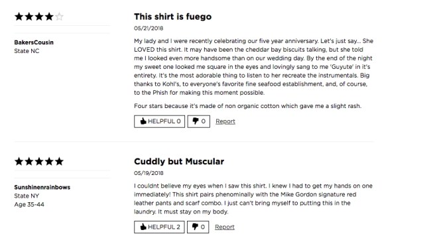This screenshot has width=431, height=240.
Task: Click the 'Age 35-44' reviewer detail
Action: click(29, 204)
